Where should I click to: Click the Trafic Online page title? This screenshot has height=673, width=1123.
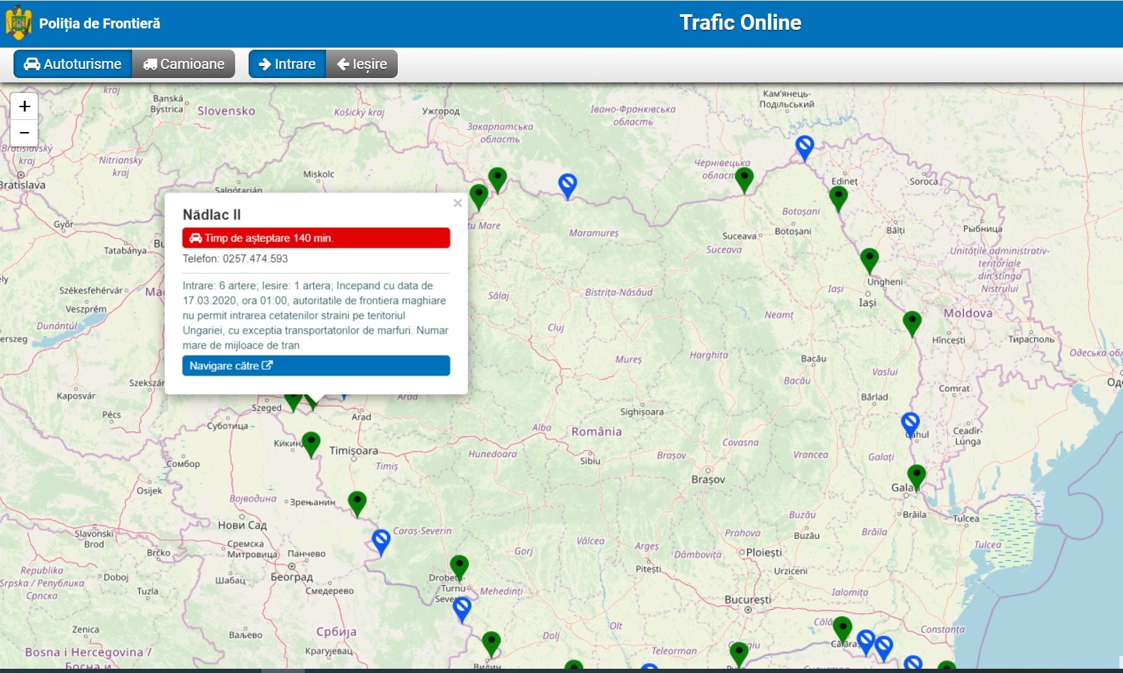click(x=740, y=23)
